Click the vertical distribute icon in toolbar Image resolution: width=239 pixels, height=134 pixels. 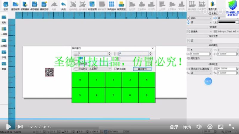202,4
